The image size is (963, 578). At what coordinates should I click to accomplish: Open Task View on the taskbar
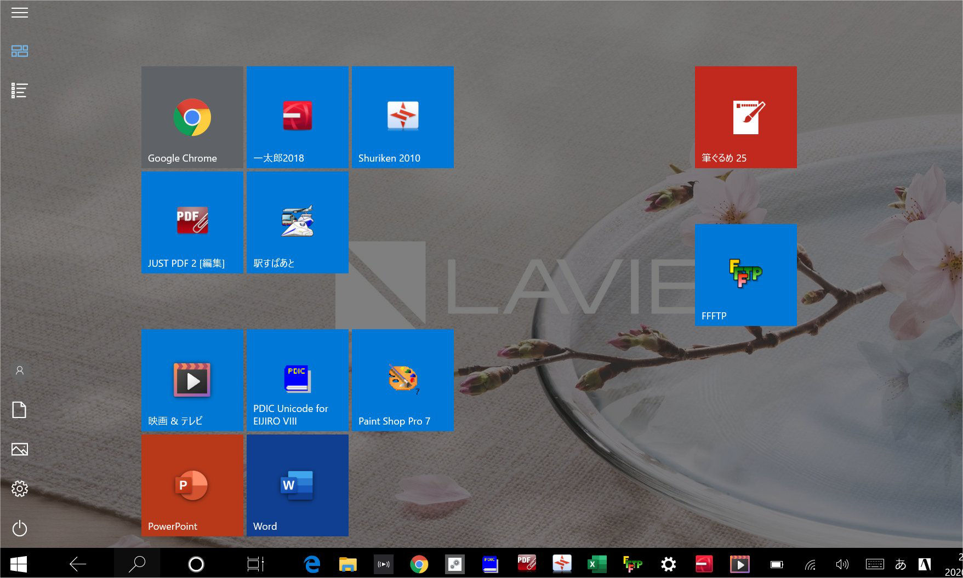pyautogui.click(x=255, y=564)
